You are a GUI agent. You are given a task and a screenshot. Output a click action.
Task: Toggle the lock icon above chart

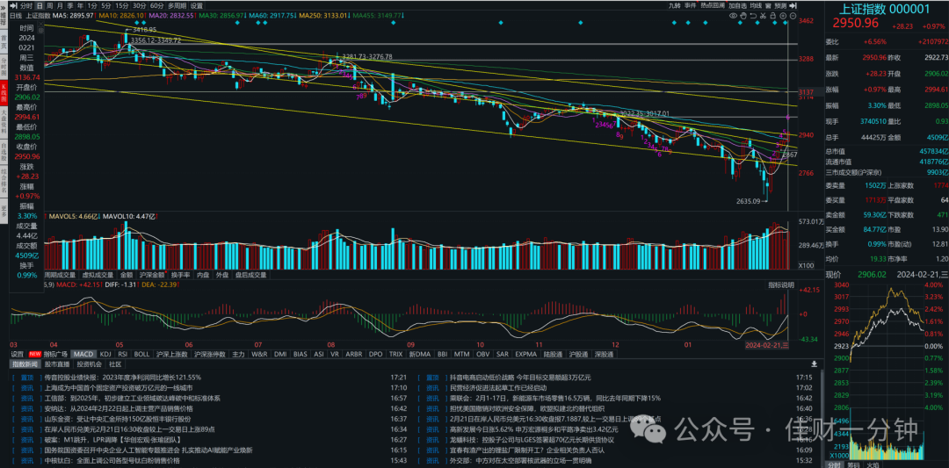773,16
